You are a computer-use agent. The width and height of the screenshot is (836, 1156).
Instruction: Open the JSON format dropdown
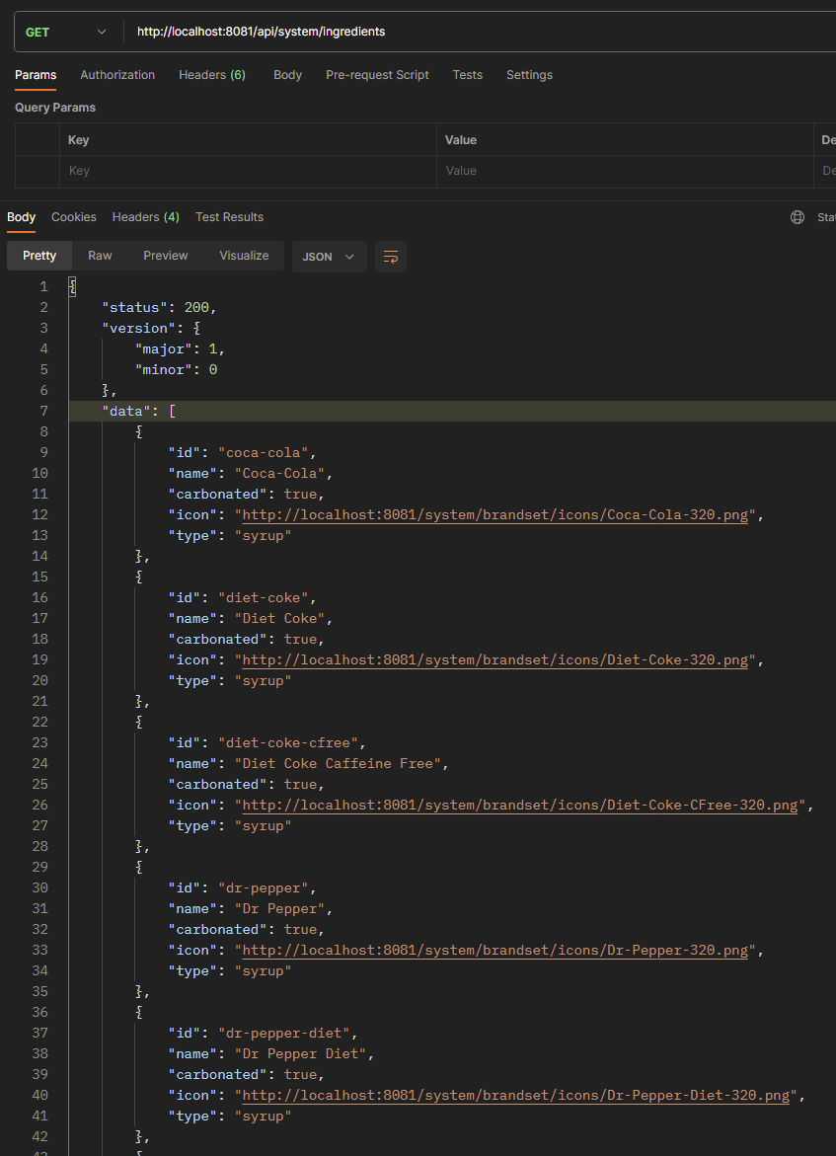[x=330, y=257]
